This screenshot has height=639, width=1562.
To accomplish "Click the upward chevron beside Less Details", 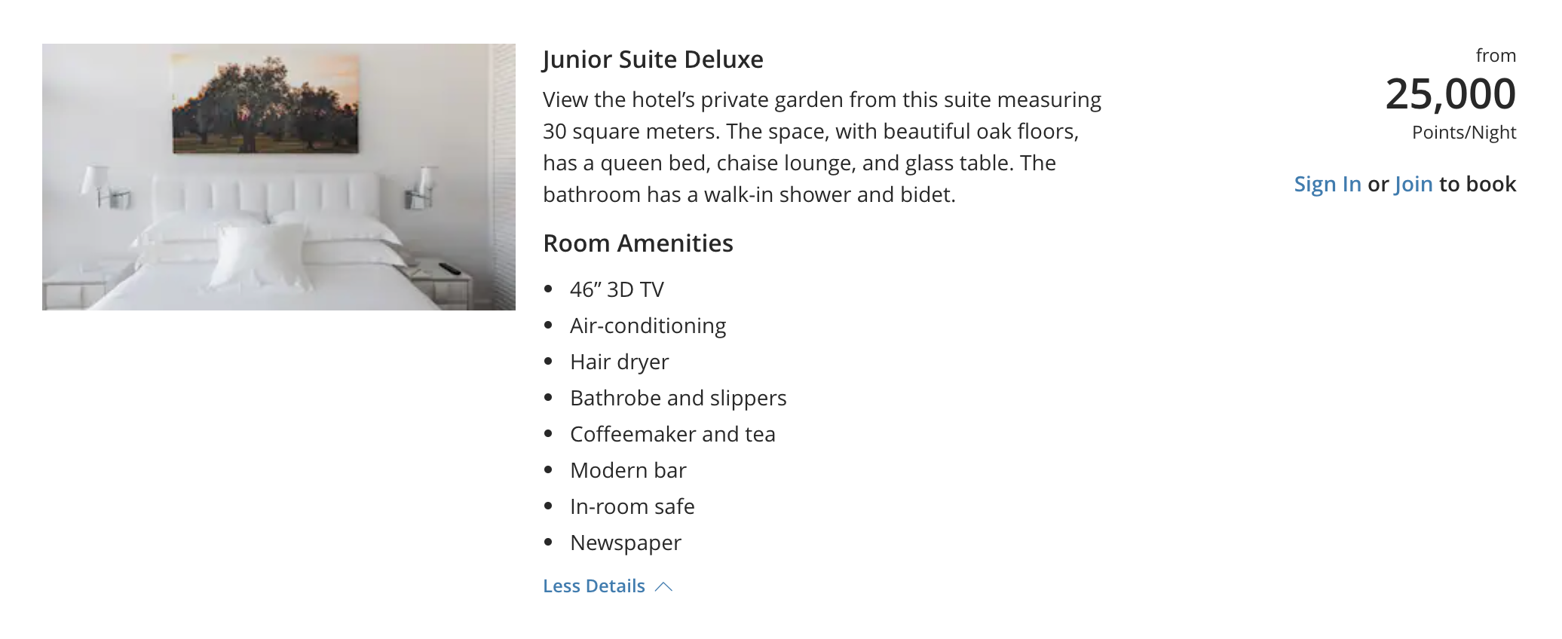I will click(x=663, y=586).
